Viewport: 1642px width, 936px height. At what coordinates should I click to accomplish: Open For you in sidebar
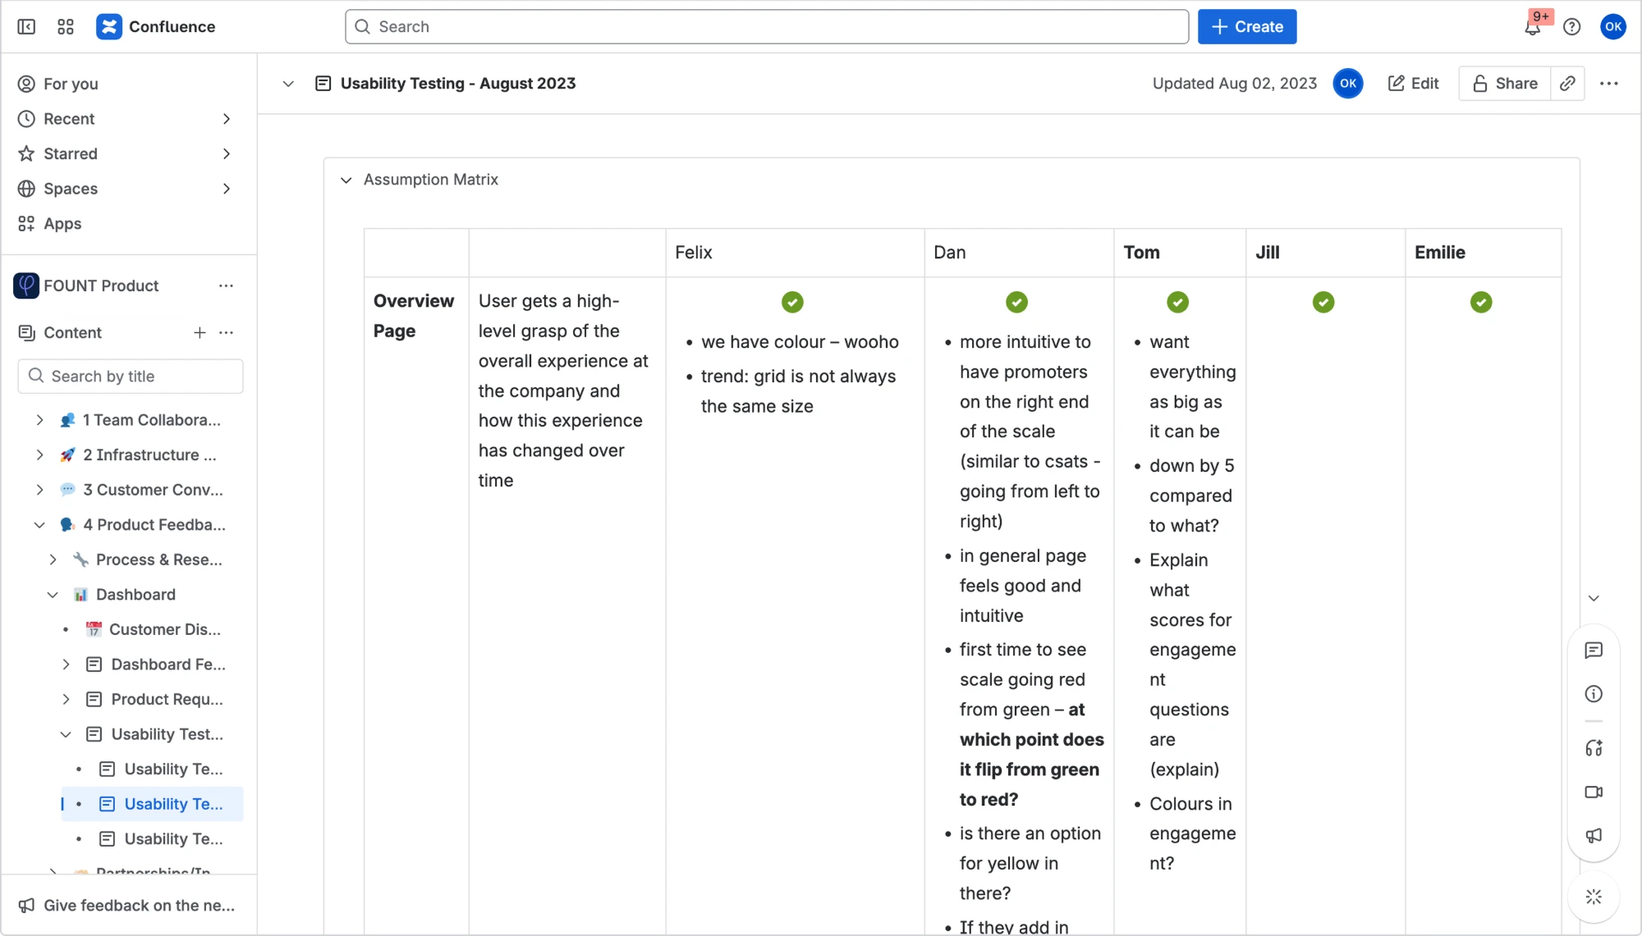(x=71, y=84)
